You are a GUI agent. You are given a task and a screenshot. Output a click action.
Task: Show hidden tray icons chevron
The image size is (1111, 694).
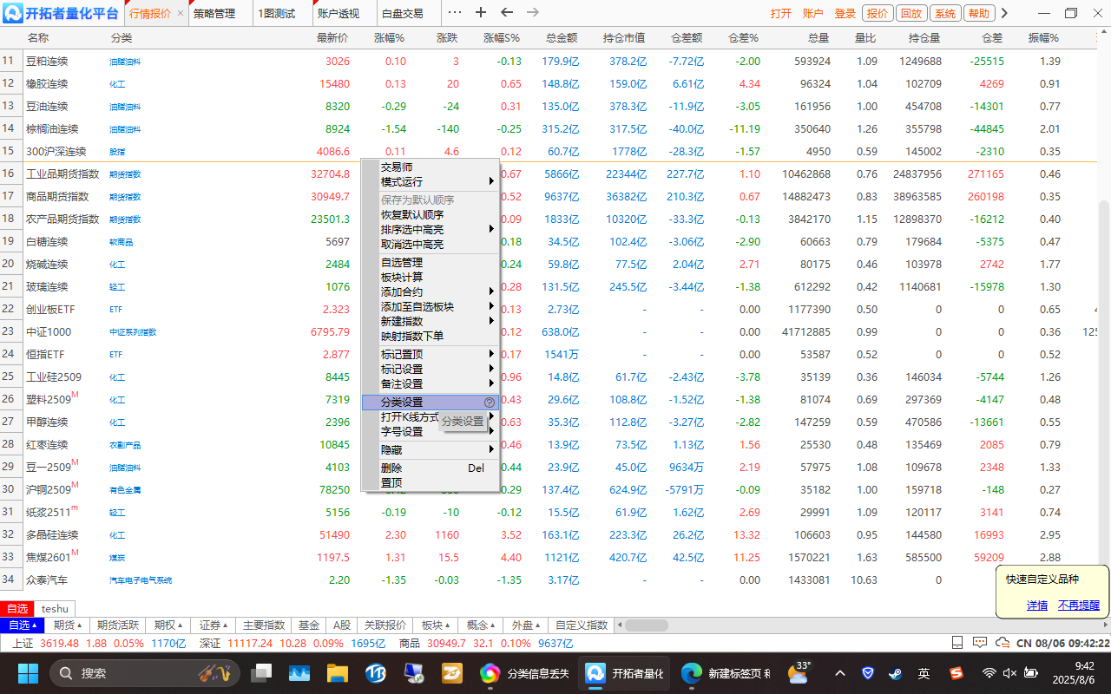[x=839, y=673]
